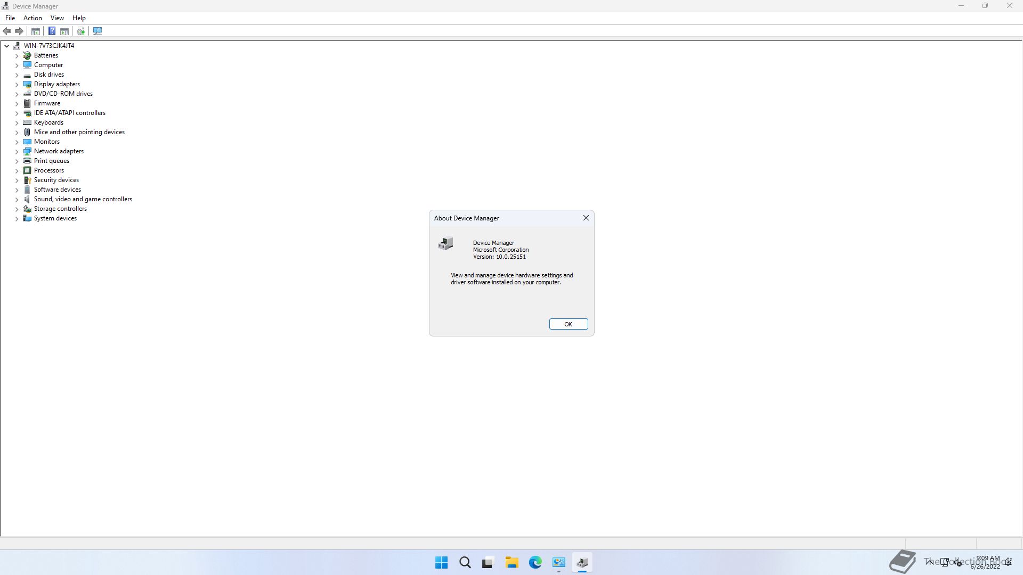Click the Device Manager taskbar icon

pyautogui.click(x=582, y=563)
